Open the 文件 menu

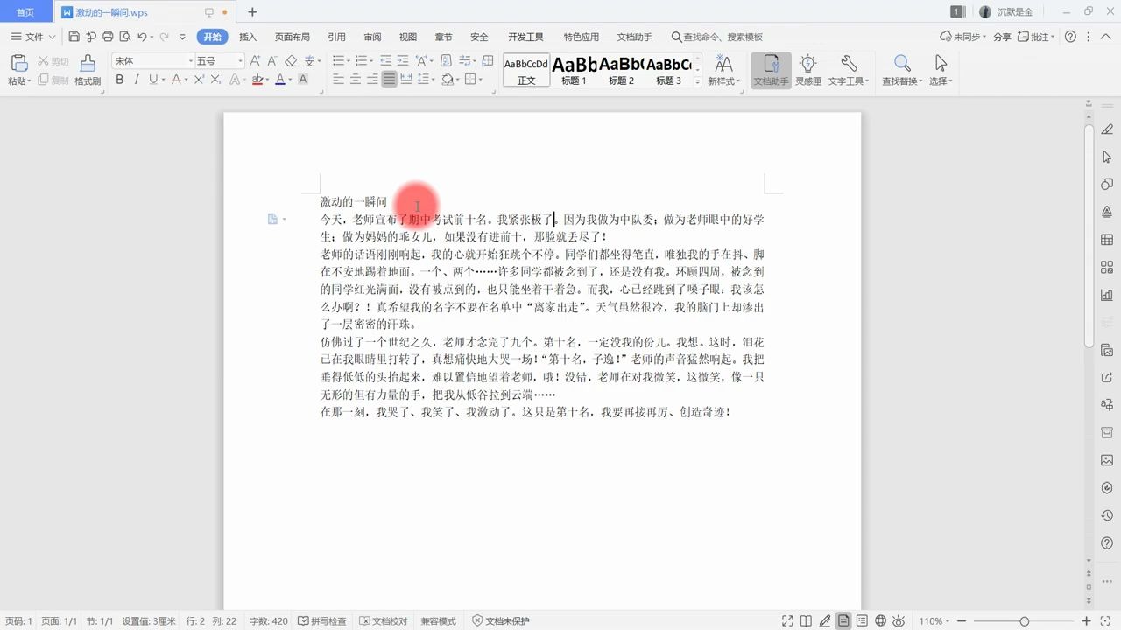[33, 37]
